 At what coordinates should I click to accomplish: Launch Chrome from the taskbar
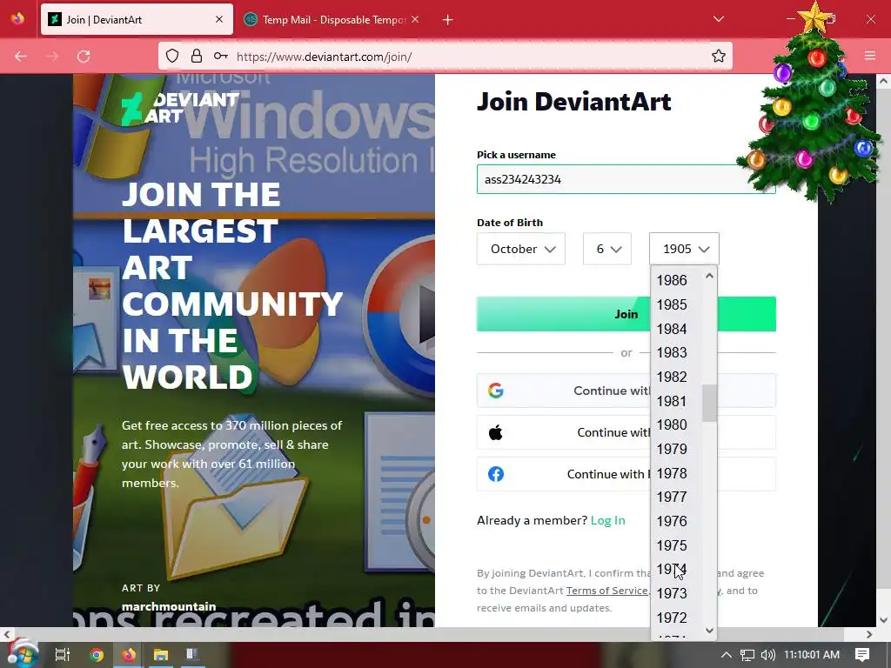[x=97, y=655]
